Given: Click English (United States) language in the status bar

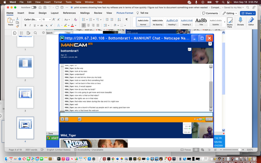Looking at the screenshot, I should point(59,150).
